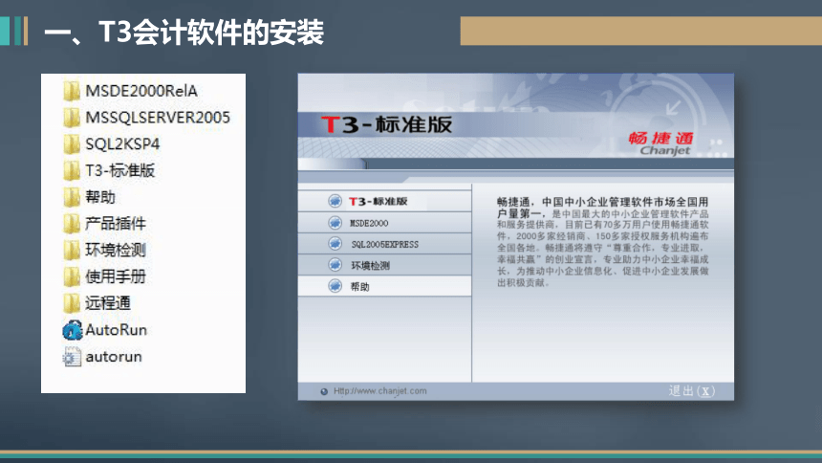Select MSDE2000 install menu item
Viewport: 822px width, 463px height.
point(385,223)
